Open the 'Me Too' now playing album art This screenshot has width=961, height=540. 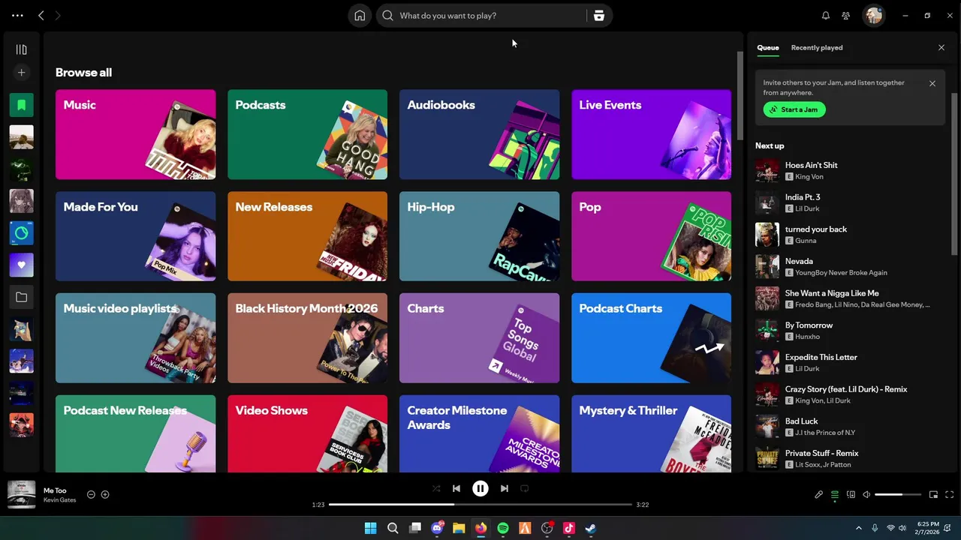click(22, 495)
